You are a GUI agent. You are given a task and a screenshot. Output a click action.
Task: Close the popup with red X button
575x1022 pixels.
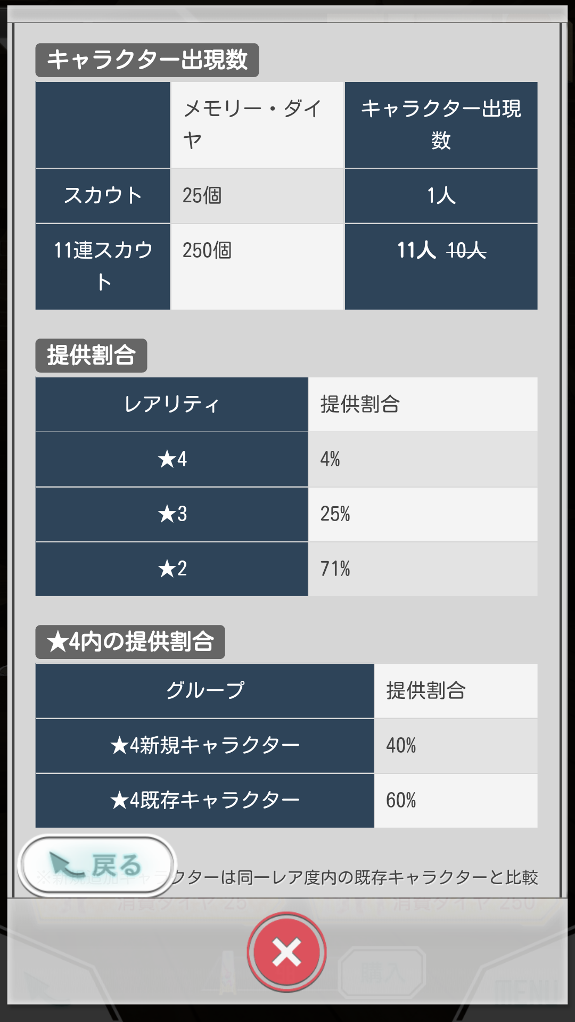tap(286, 952)
